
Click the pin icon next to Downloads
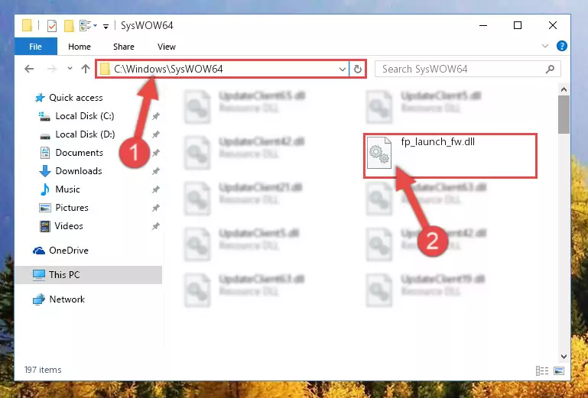[x=156, y=171]
